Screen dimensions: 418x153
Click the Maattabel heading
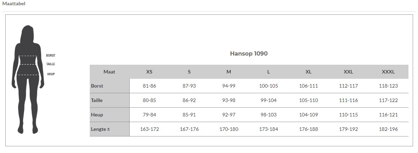[x=13, y=4]
